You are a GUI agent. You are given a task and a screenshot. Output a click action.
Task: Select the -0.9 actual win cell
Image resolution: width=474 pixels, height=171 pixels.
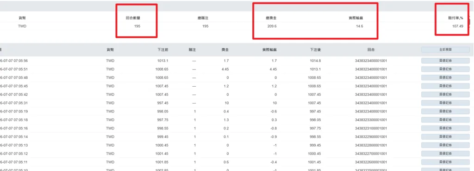pyautogui.click(x=274, y=137)
